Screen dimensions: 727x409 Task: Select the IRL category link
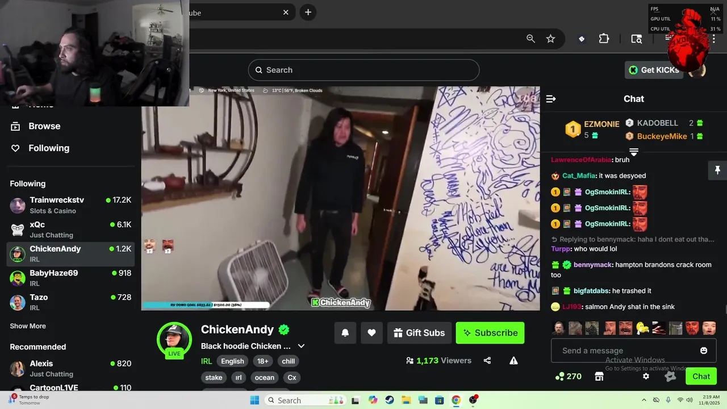tap(206, 361)
